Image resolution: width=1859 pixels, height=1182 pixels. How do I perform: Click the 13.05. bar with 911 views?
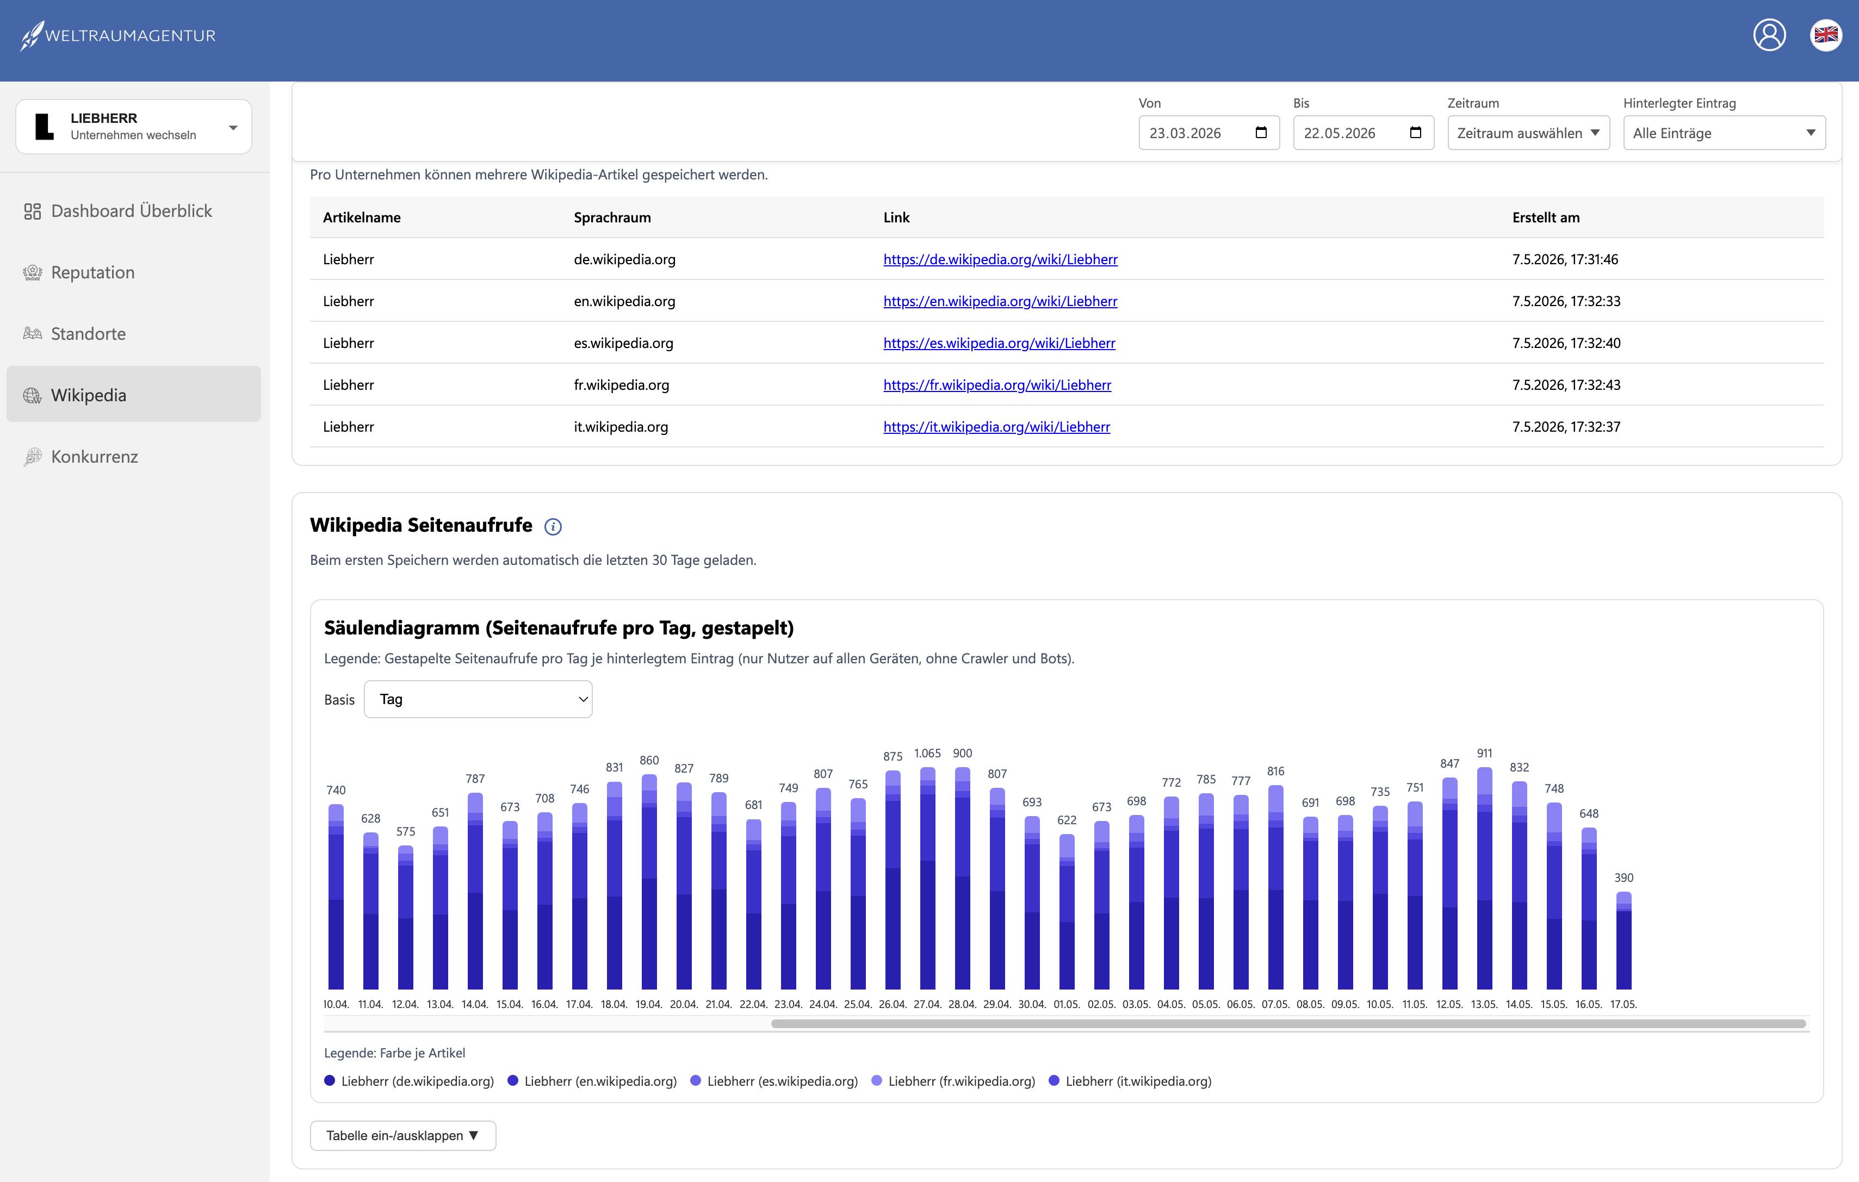[1484, 878]
